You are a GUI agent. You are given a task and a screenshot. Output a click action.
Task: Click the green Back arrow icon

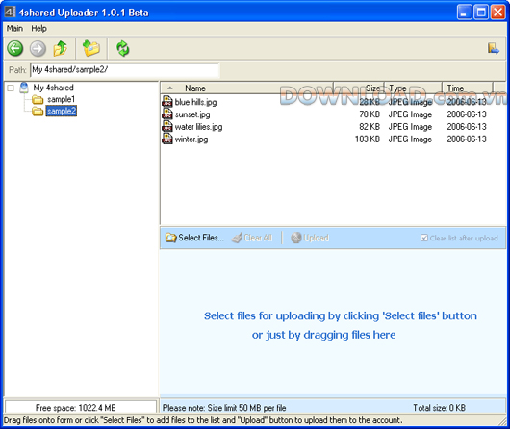pos(15,49)
